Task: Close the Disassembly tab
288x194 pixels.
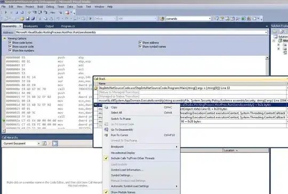Action: (20, 26)
